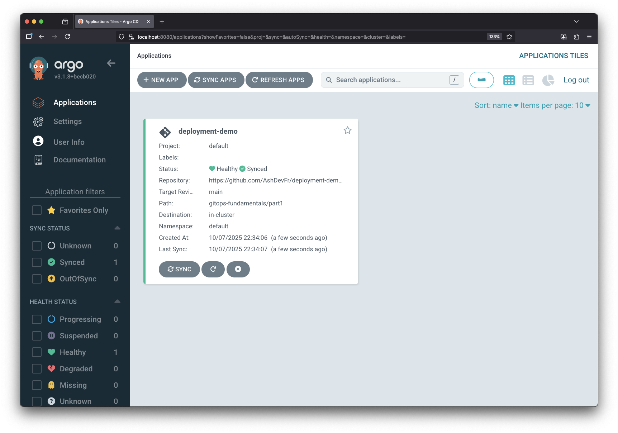Check the Degraded filter checkbox
The width and height of the screenshot is (618, 433).
tap(37, 369)
